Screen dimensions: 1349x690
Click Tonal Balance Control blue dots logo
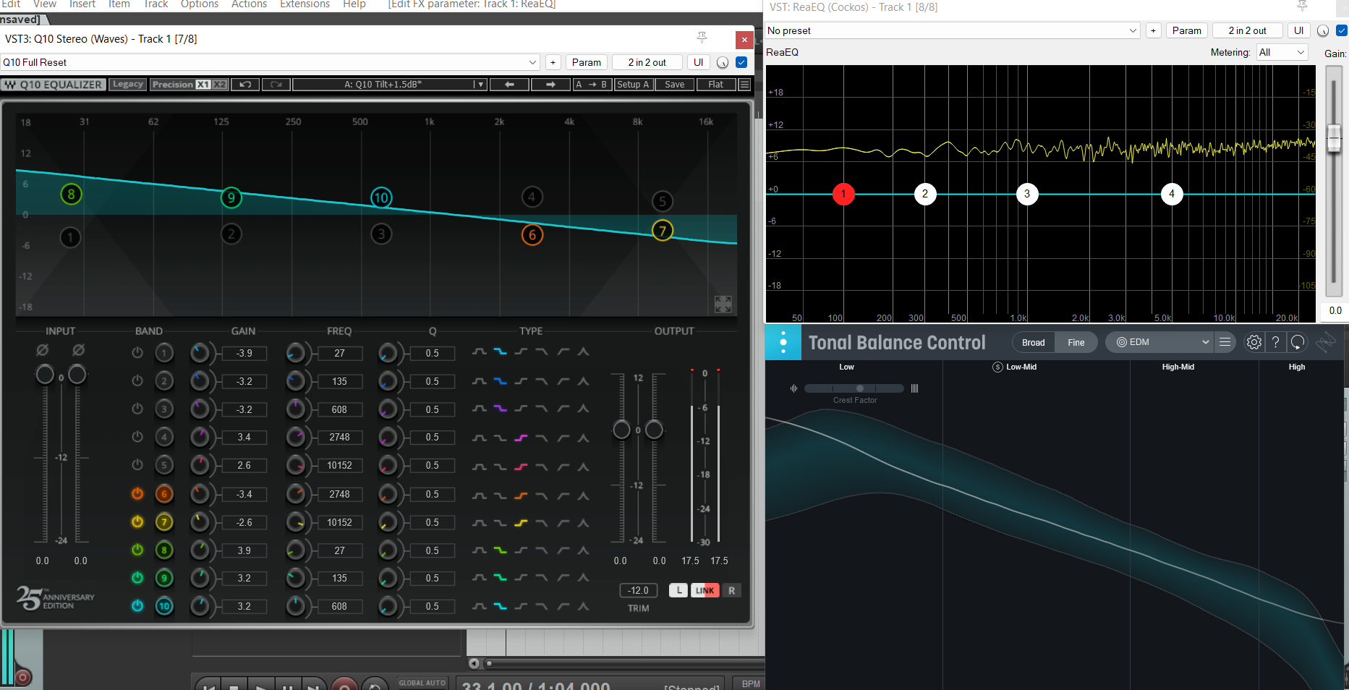tap(783, 342)
